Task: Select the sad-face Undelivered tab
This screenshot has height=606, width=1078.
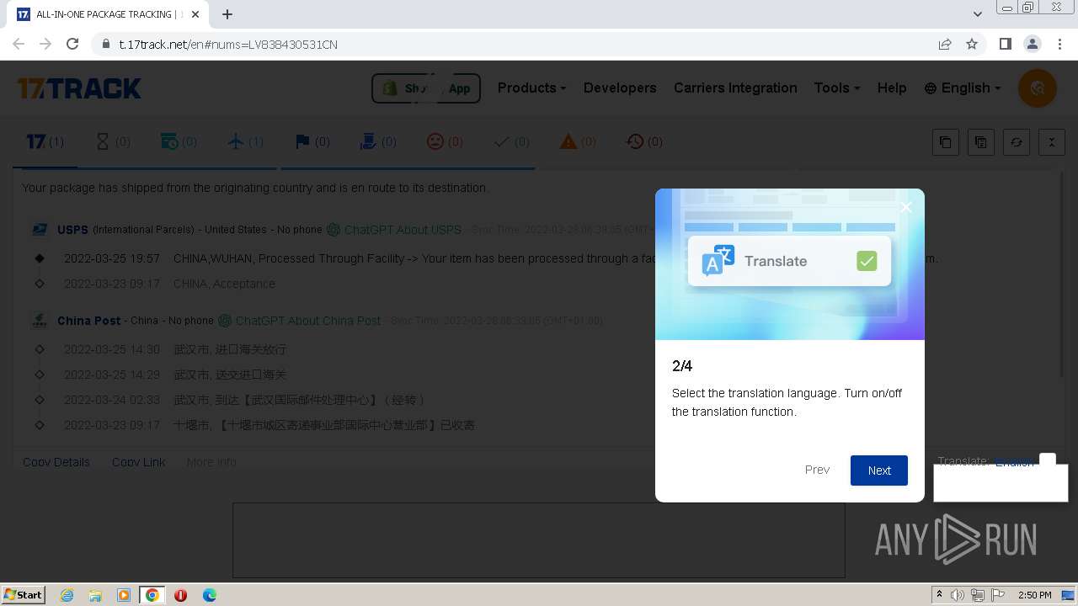Action: [x=445, y=141]
